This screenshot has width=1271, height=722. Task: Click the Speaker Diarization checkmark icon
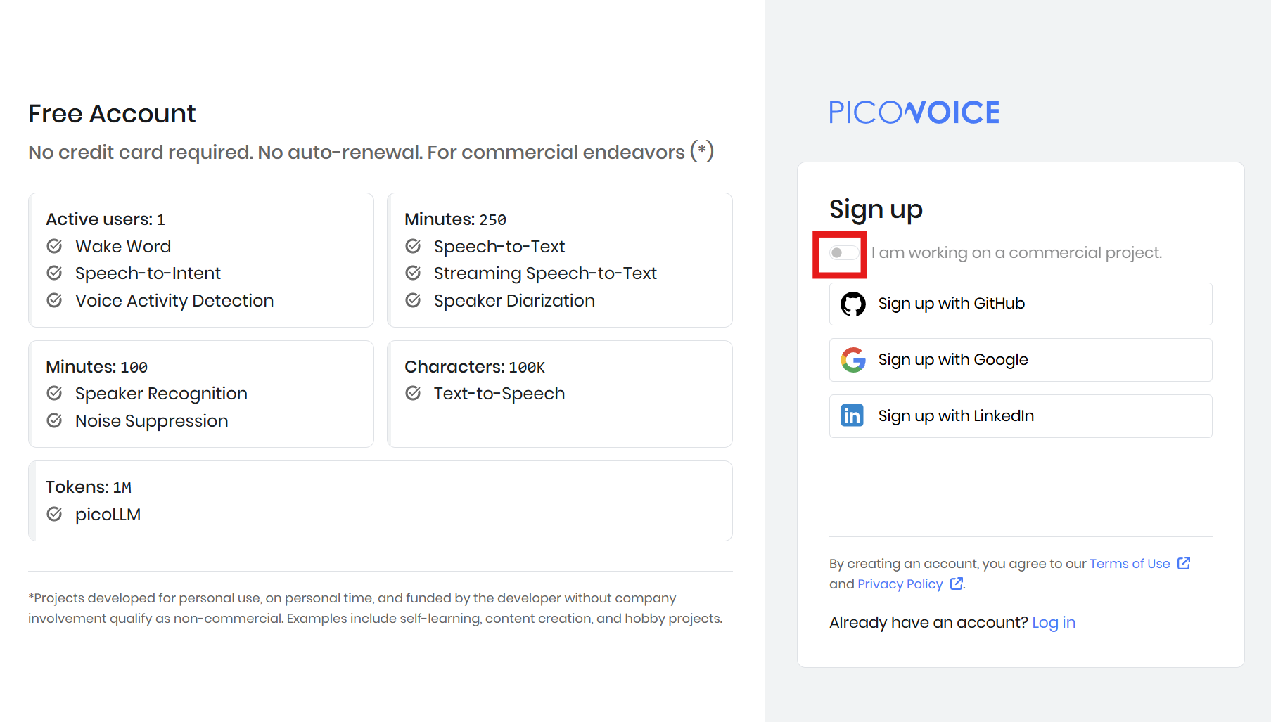[413, 300]
